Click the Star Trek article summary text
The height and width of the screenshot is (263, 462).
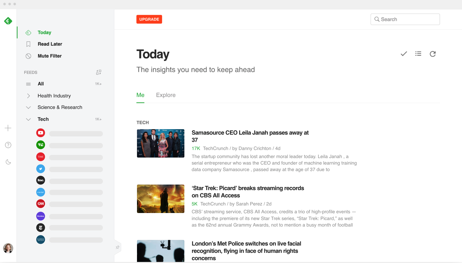[x=274, y=218]
